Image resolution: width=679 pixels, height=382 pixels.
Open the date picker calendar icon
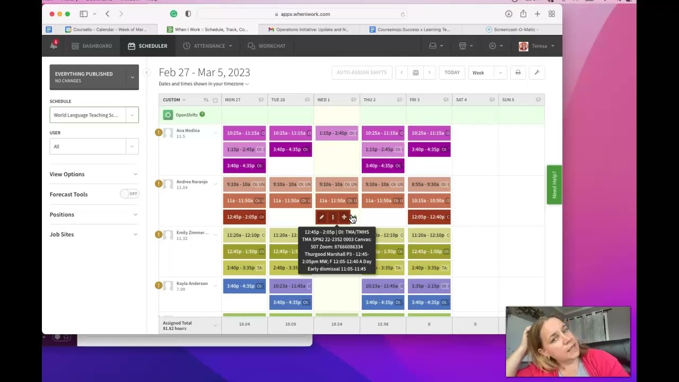pos(415,72)
